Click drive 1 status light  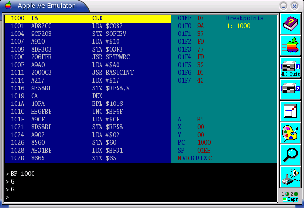pos(287,194)
